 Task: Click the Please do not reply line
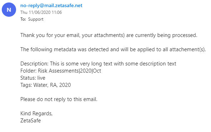click(59, 99)
